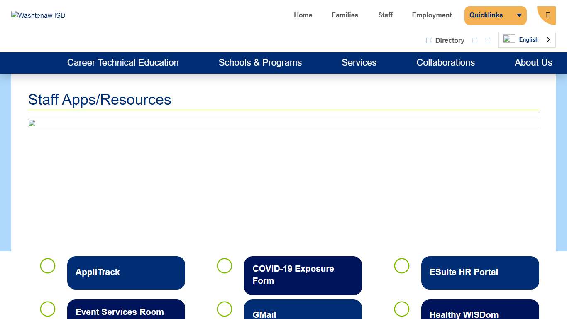567x319 pixels.
Task: Select the green circle beside ESuite HR Portal
Action: pos(401,266)
